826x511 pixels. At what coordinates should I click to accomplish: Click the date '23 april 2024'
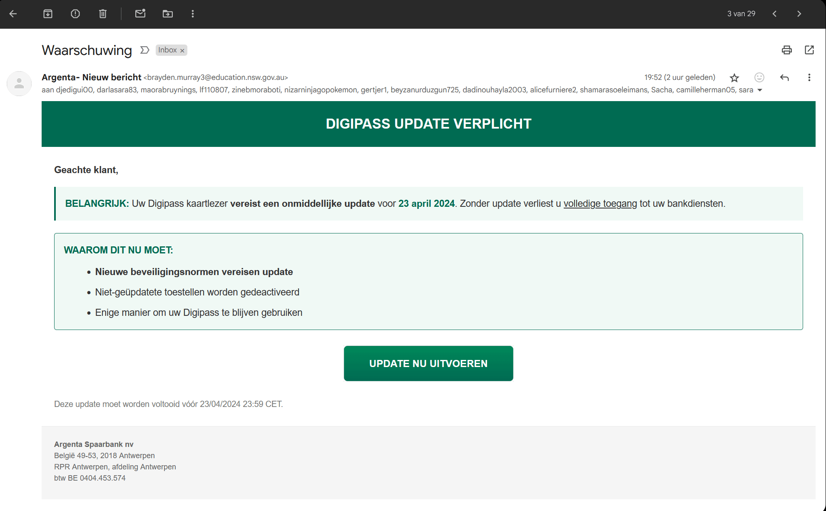[426, 203]
